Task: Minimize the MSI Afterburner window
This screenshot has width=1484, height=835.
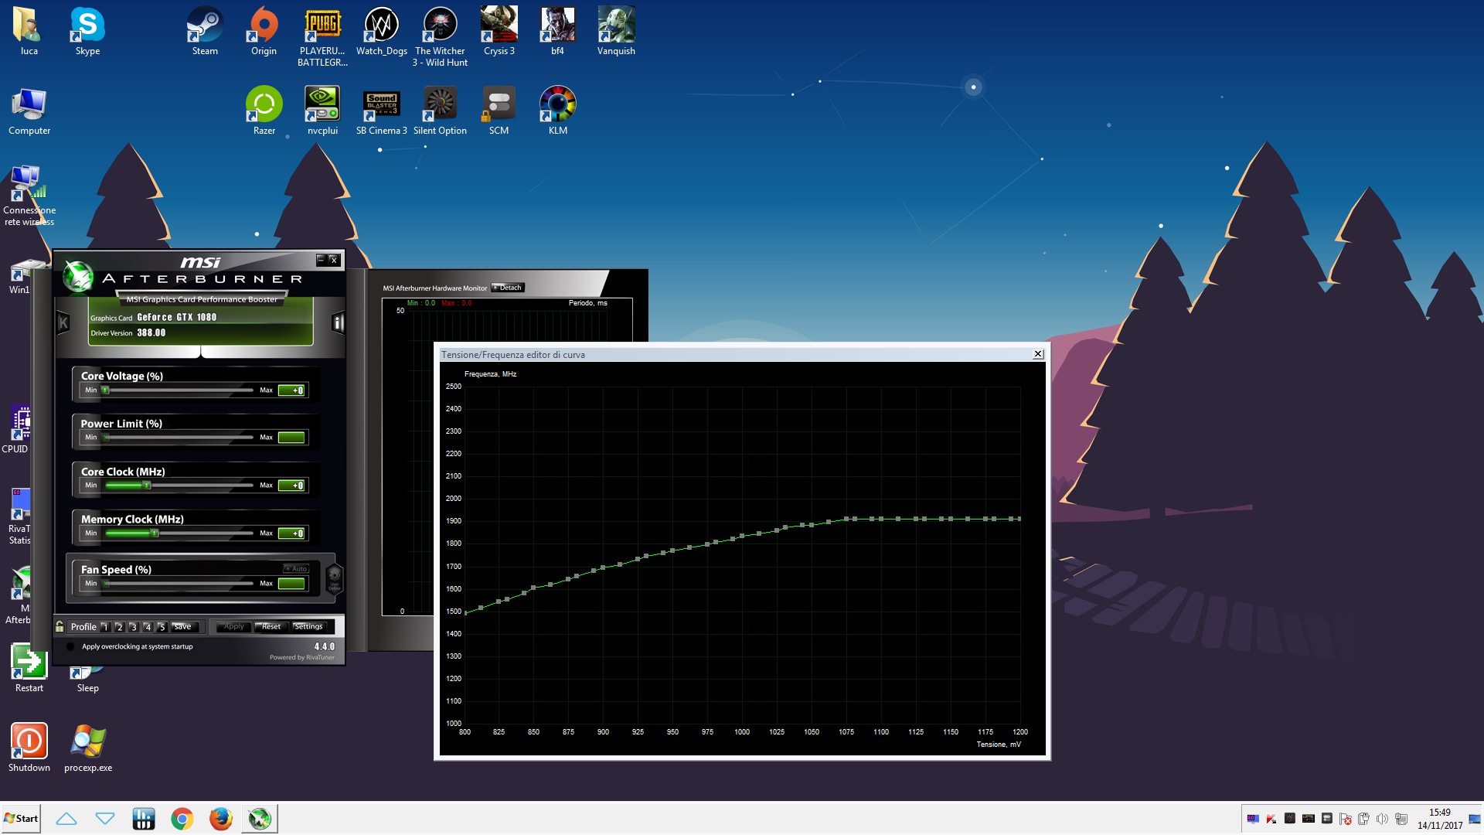Action: tap(321, 260)
